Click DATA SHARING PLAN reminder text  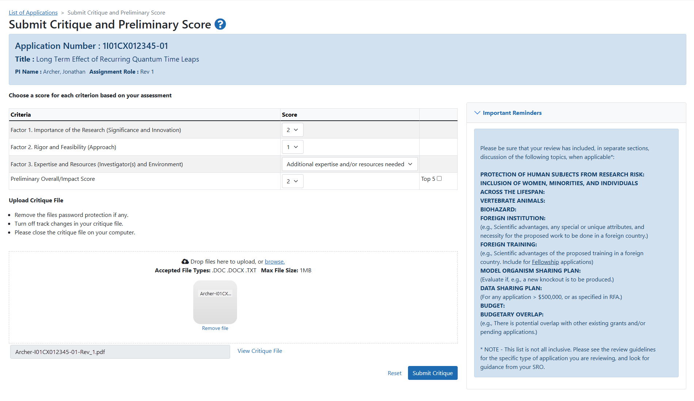511,288
